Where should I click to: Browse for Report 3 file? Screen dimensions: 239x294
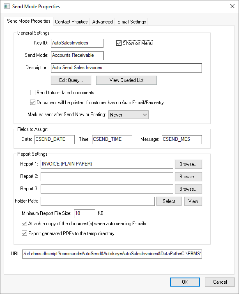(188, 189)
